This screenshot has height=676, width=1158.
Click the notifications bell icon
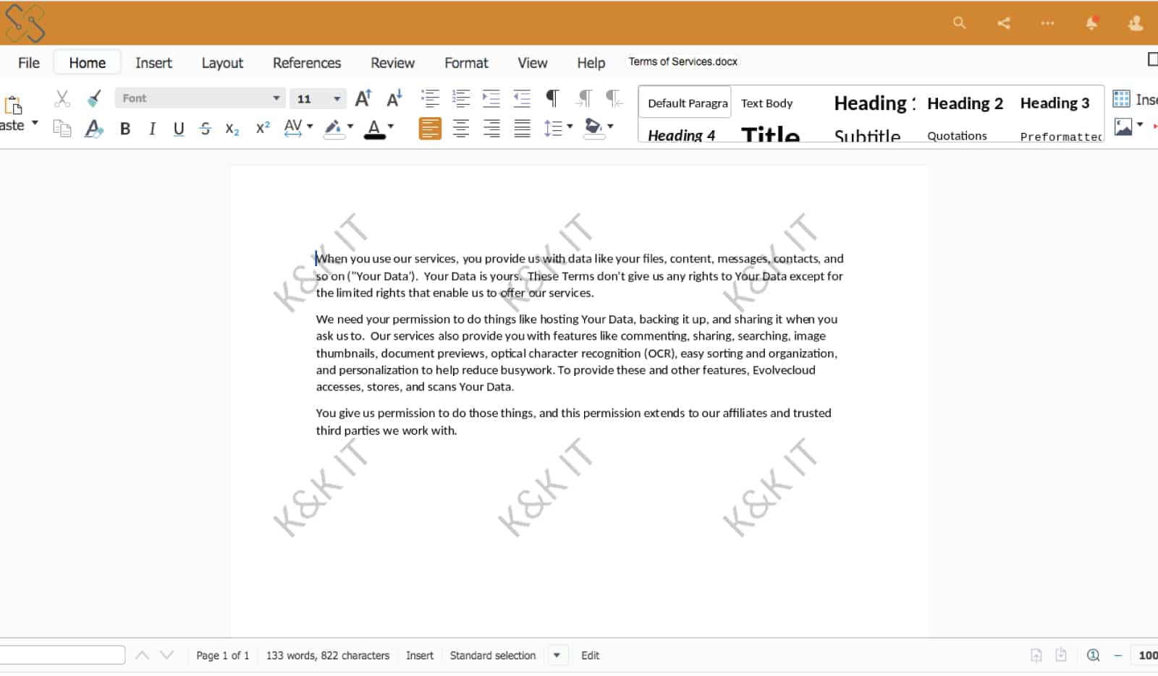pyautogui.click(x=1091, y=22)
